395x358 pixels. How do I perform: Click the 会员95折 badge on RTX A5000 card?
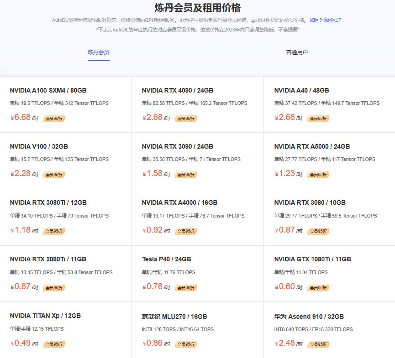click(x=318, y=175)
